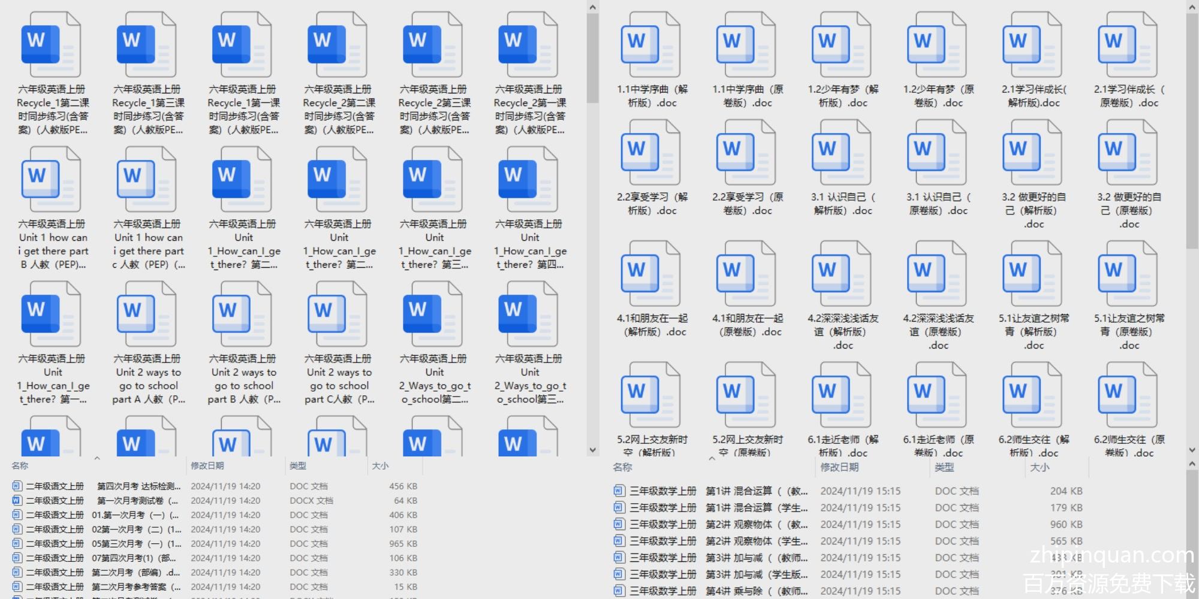Open the Unit 2 ways to go to school part A icon

146,314
